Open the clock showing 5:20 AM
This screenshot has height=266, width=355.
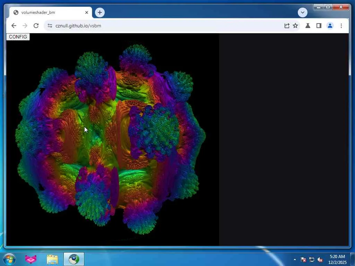337,259
